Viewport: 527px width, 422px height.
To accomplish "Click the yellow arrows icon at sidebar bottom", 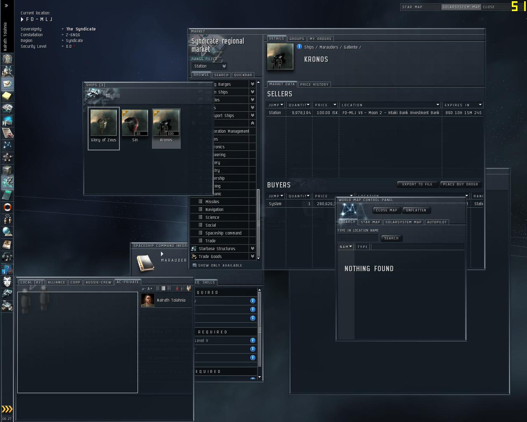I will point(7,409).
